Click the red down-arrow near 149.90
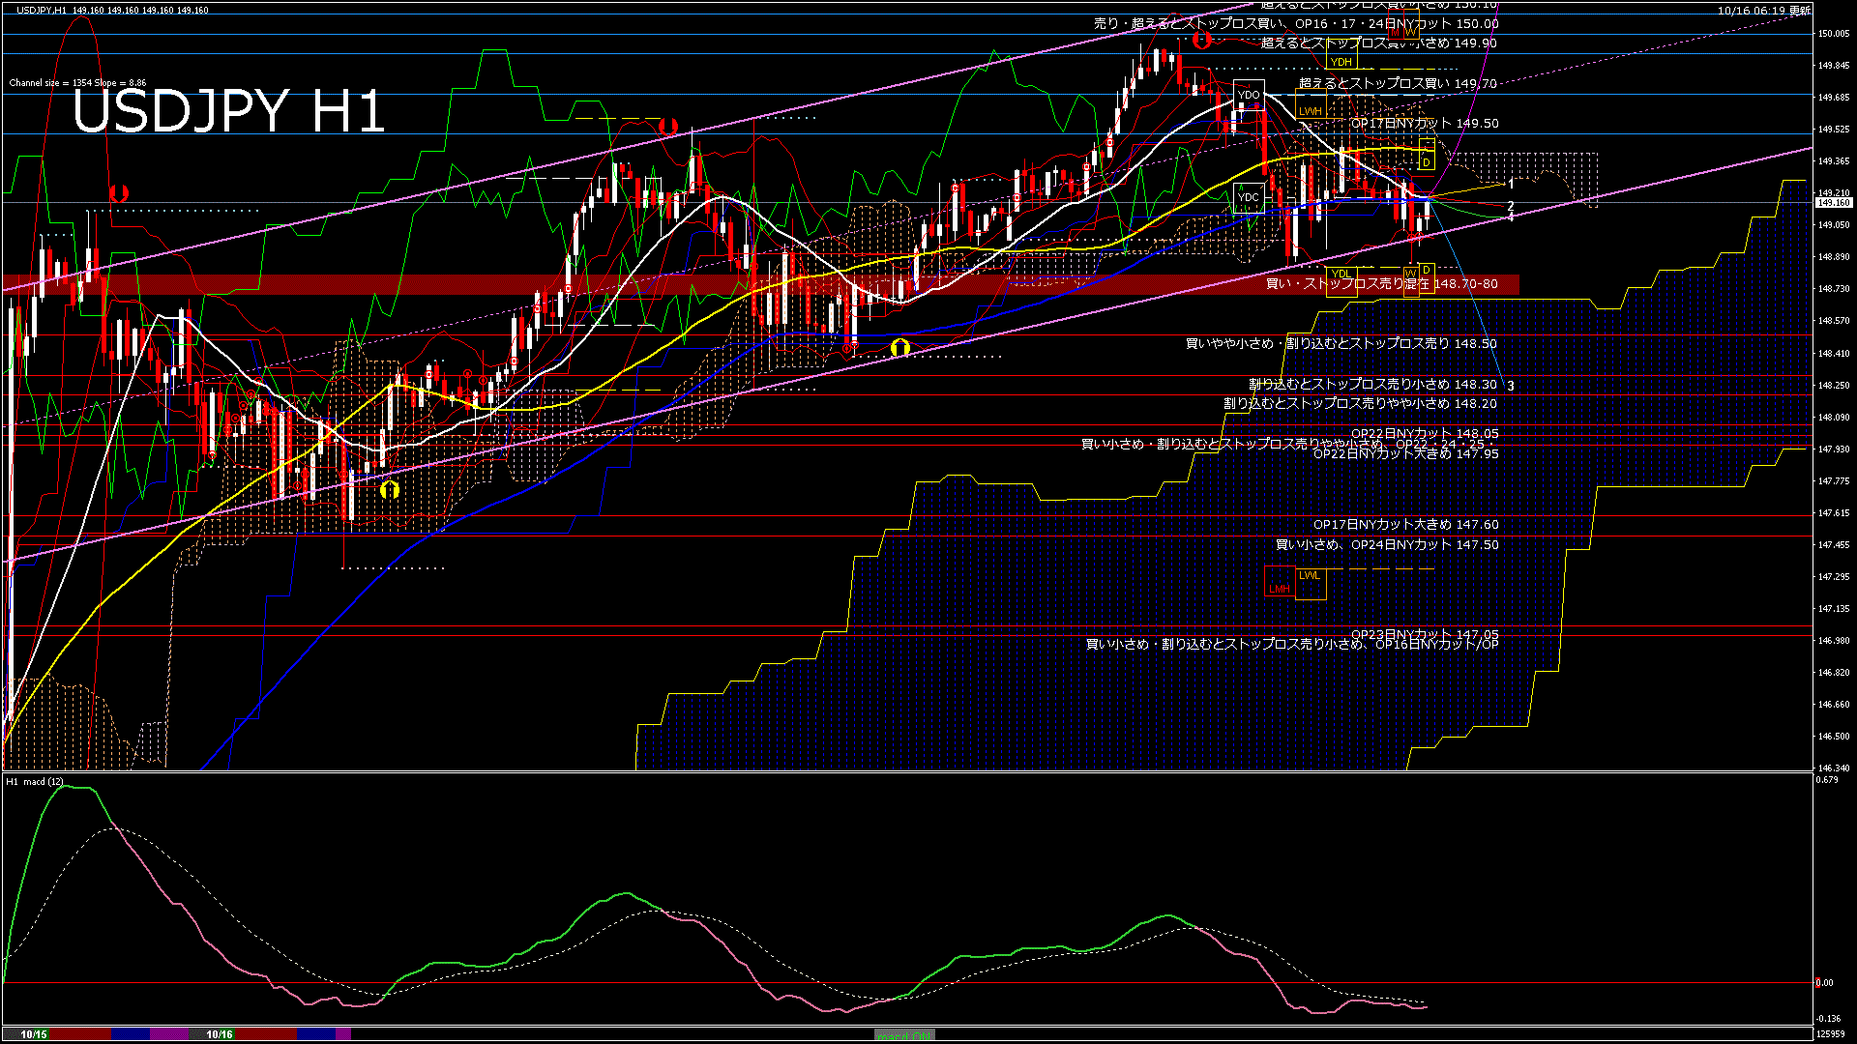This screenshot has width=1857, height=1044. click(x=1202, y=40)
